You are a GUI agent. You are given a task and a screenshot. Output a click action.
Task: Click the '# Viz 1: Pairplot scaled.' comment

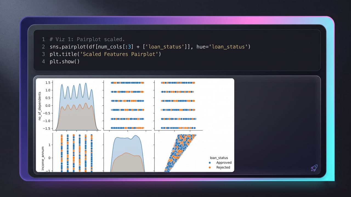click(x=87, y=39)
